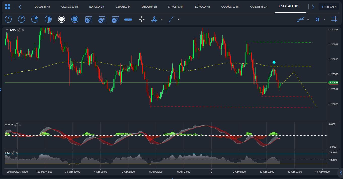The height and width of the screenshot is (179, 343).
Task: Toggle the chart grid lines icon
Action: 334,19
